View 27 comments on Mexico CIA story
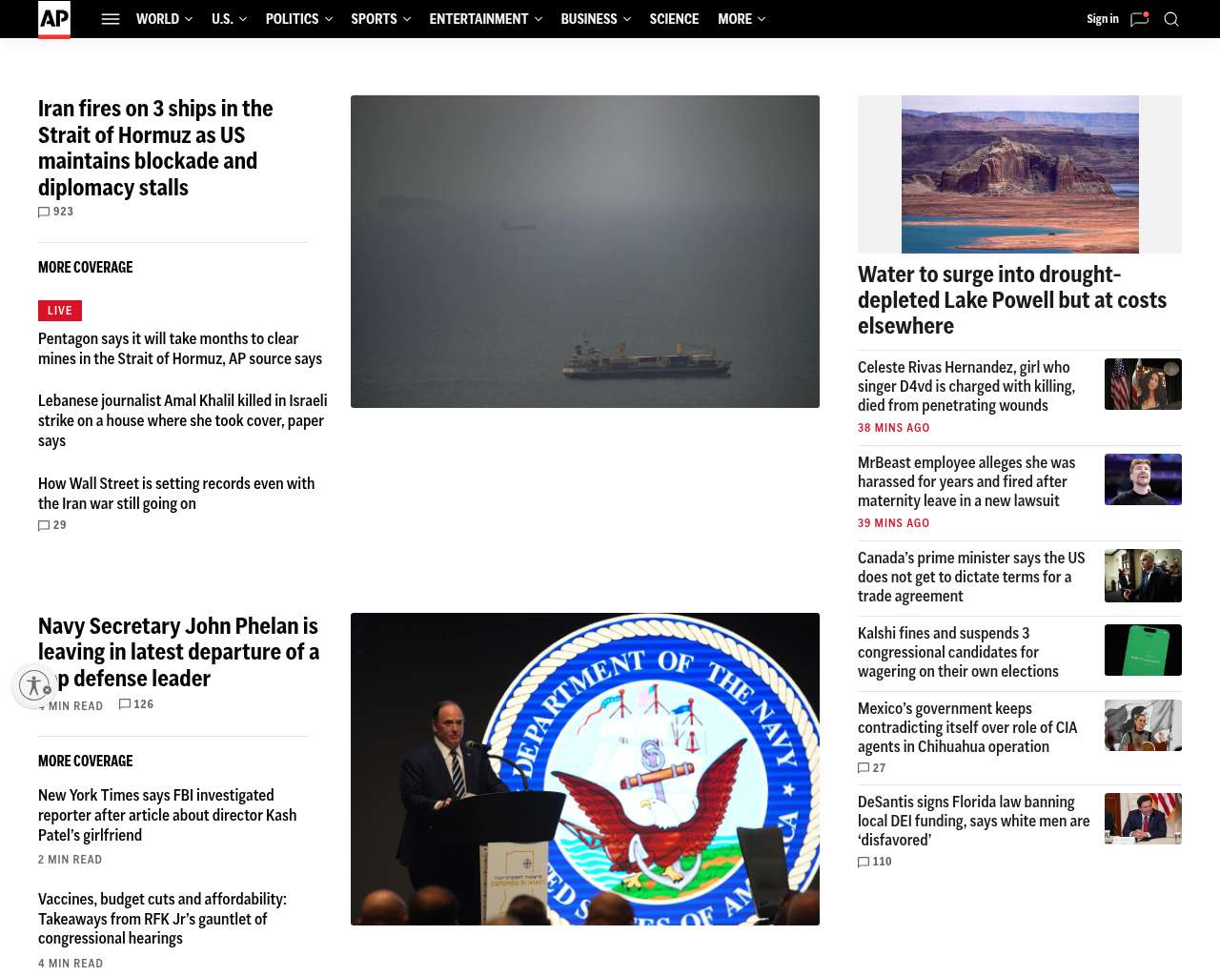The width and height of the screenshot is (1220, 976). point(872,768)
